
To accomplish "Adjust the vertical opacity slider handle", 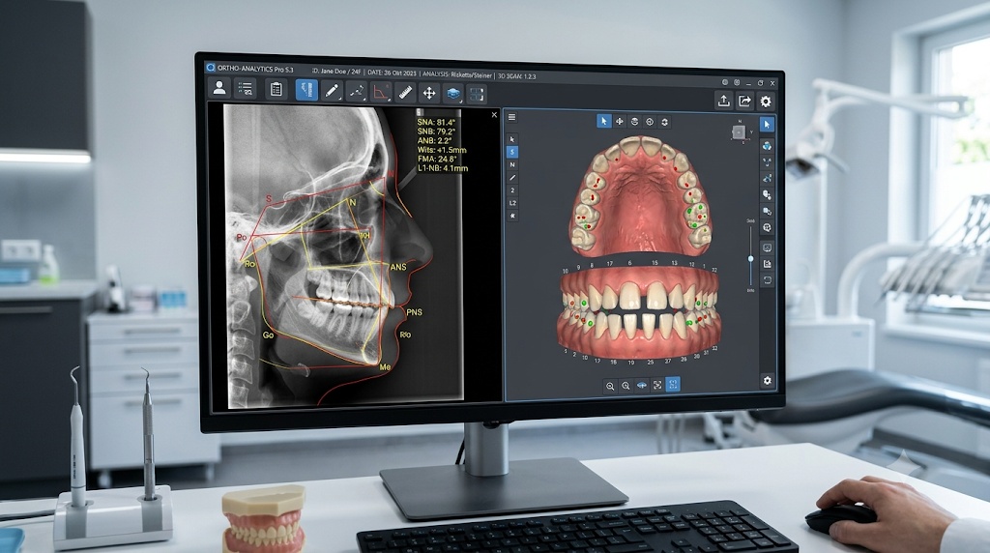I will pyautogui.click(x=750, y=259).
